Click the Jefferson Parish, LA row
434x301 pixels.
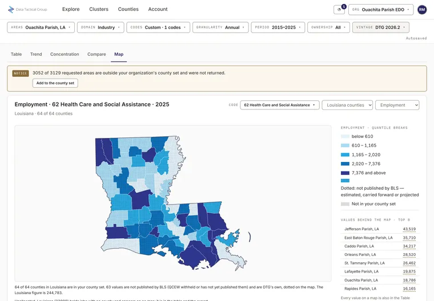click(x=380, y=229)
